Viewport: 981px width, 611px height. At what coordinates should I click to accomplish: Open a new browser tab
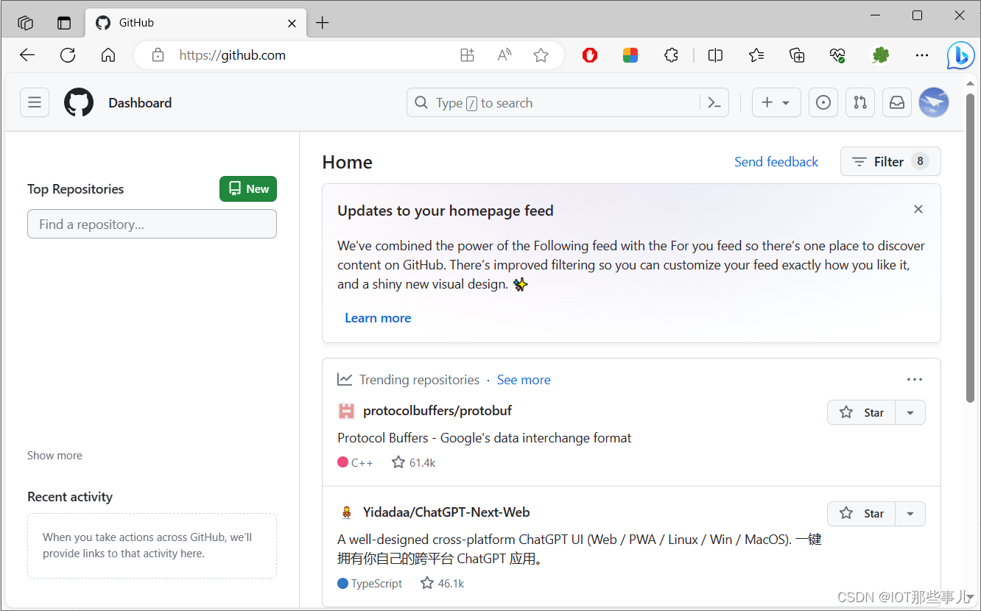[x=322, y=23]
